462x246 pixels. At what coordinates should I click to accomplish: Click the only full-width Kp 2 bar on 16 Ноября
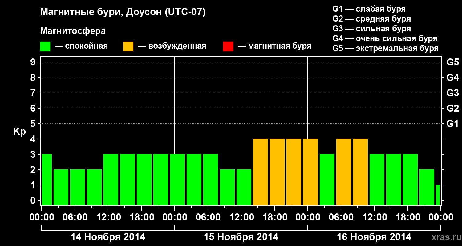(x=427, y=187)
